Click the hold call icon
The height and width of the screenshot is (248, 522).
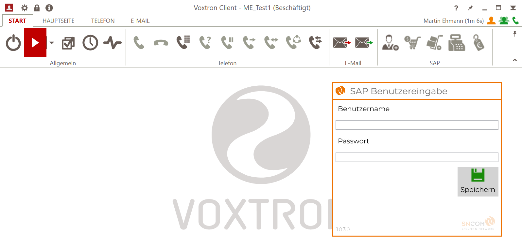coord(227,43)
